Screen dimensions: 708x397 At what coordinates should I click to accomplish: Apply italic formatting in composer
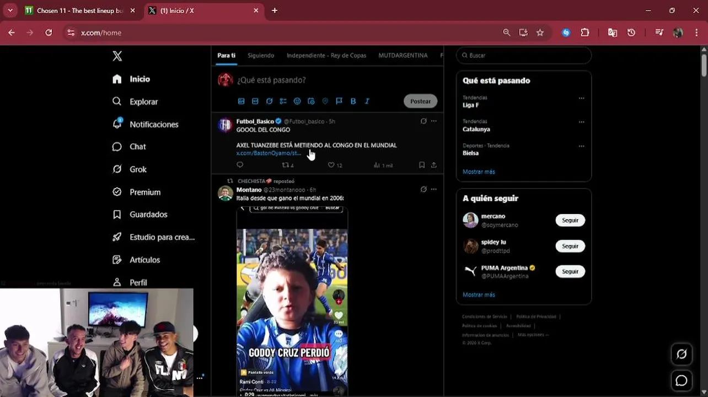tap(367, 101)
